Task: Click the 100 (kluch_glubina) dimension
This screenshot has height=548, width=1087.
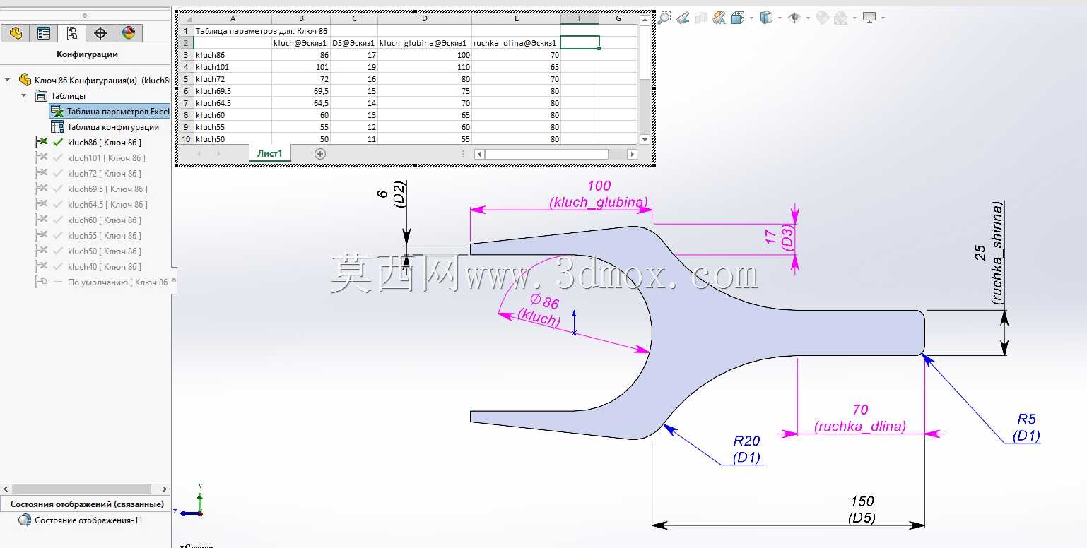Action: (599, 194)
